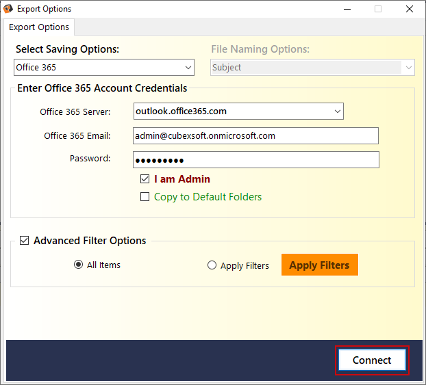Click the Office 365 Email label
The image size is (426, 385).
click(x=77, y=135)
